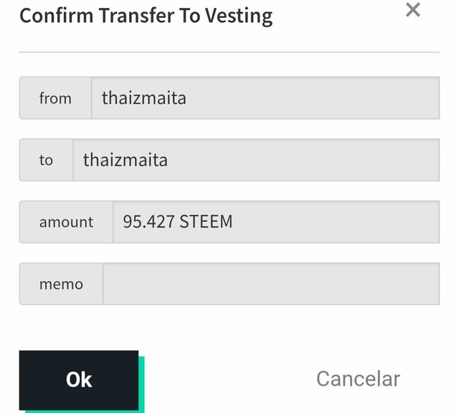Select the to field containing thaizmaita
459x413 pixels.
click(x=255, y=160)
